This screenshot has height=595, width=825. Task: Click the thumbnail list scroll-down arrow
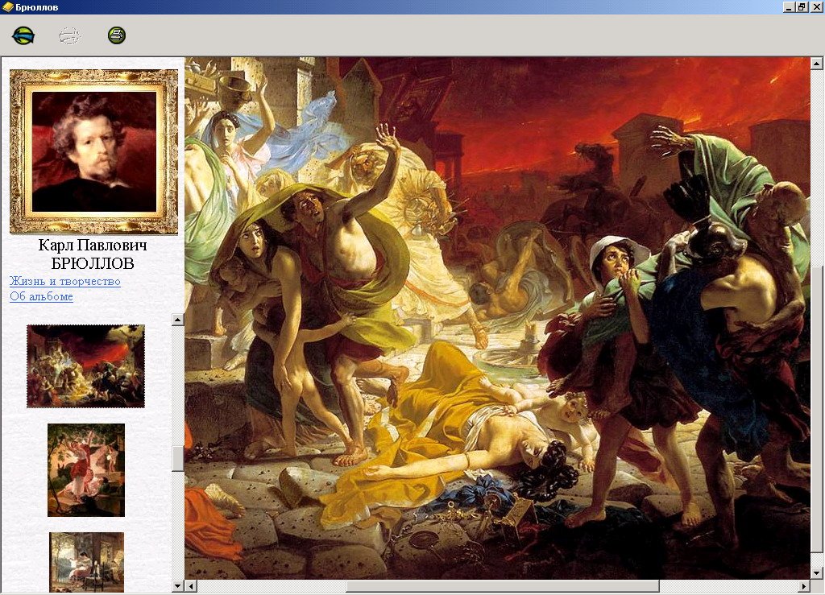coord(178,586)
